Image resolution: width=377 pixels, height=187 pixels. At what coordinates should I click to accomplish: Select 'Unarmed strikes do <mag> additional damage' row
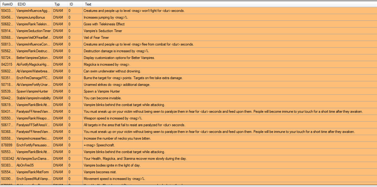117,85
